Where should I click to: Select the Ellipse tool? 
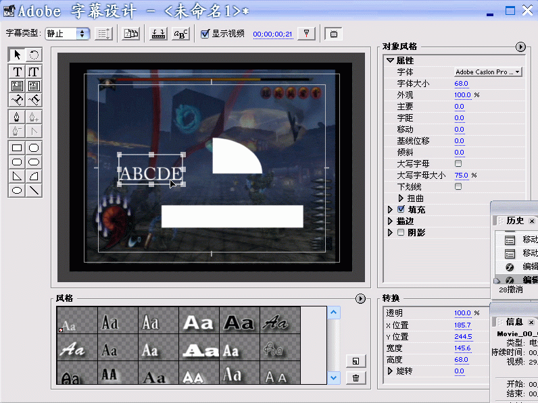click(x=17, y=190)
